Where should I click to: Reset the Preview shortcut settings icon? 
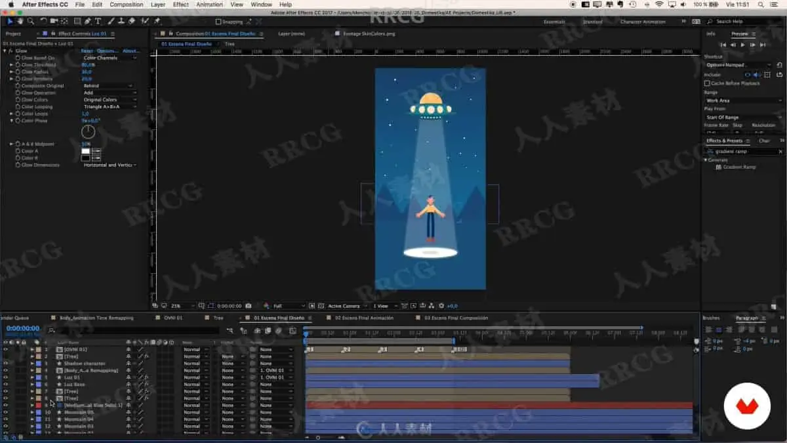779,65
